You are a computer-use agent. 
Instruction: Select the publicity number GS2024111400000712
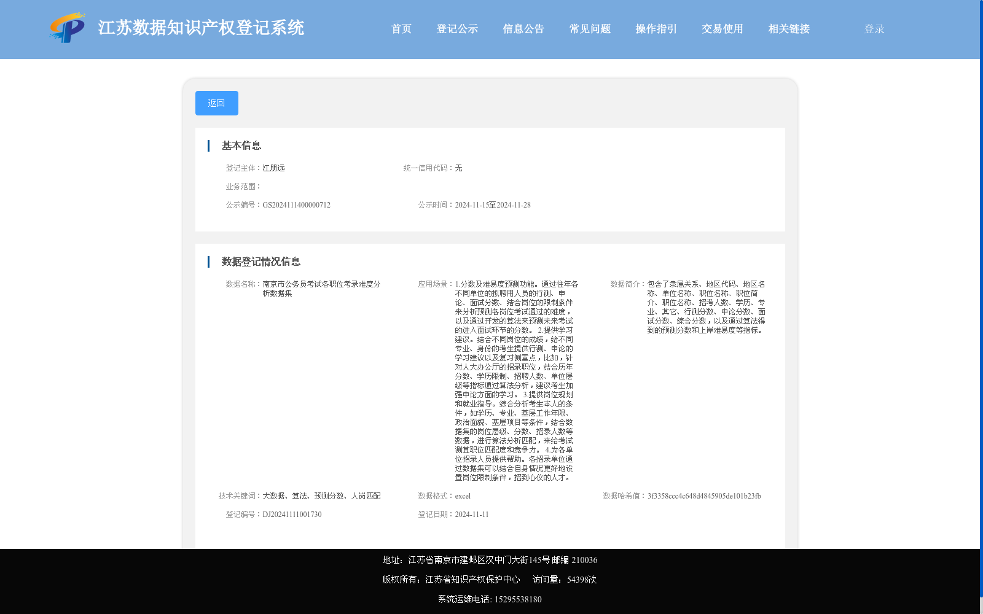pos(297,205)
